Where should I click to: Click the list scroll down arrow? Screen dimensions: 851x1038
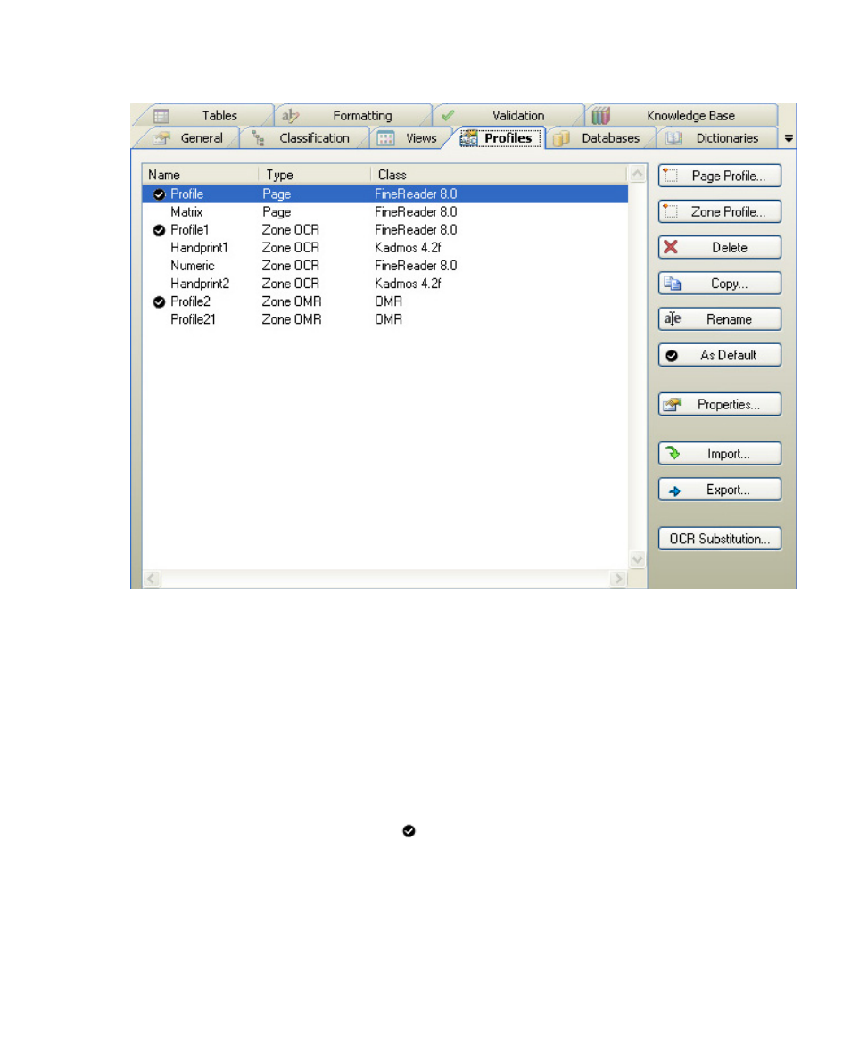[x=637, y=560]
